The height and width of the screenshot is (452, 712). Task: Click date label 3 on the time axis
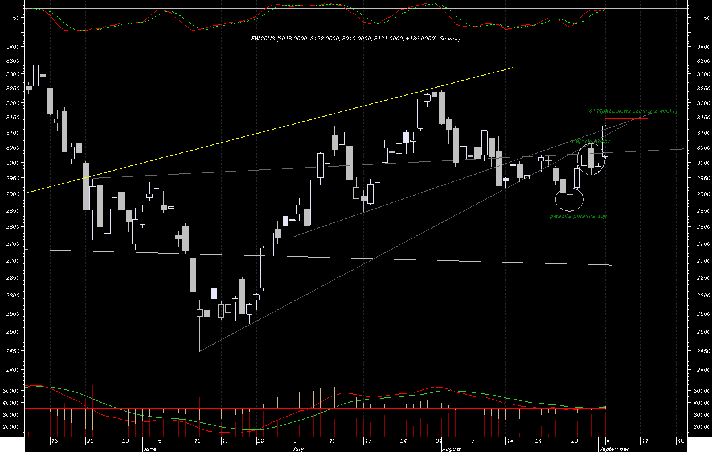[294, 441]
